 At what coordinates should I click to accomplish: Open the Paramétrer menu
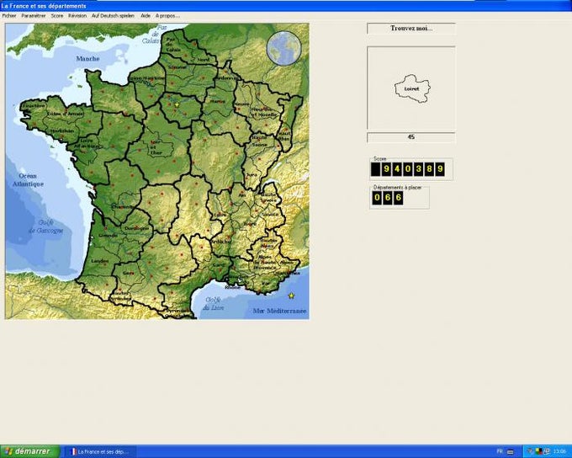pyautogui.click(x=34, y=16)
